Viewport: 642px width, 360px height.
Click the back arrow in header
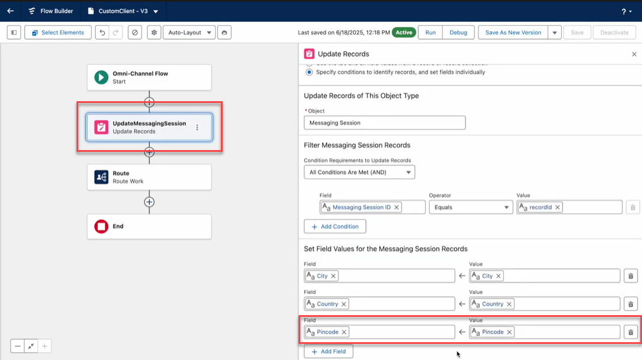[10, 11]
